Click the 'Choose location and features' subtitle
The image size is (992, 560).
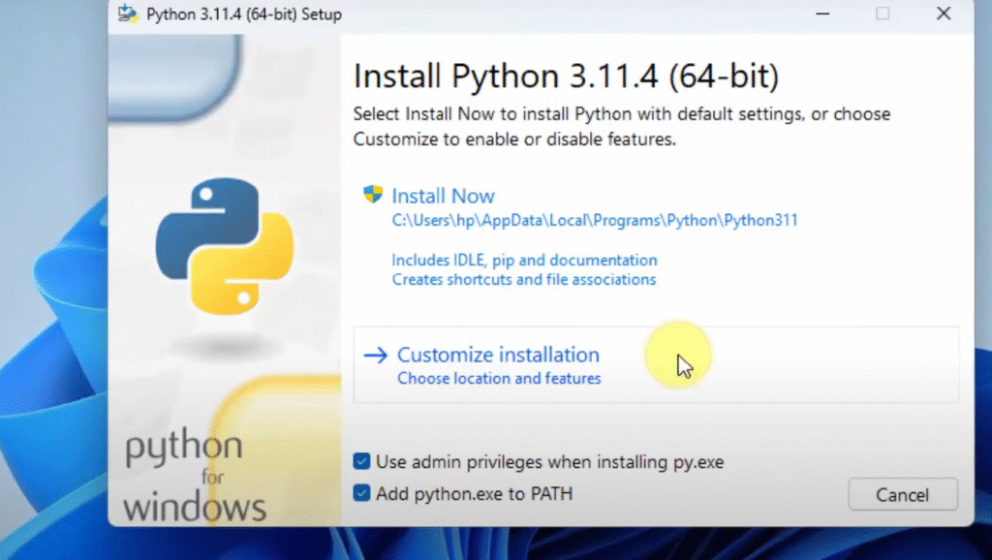(x=499, y=379)
